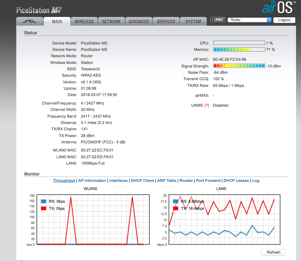301x261 pixels.
Task: Select signal value -10 dBm
Action: click(273, 66)
